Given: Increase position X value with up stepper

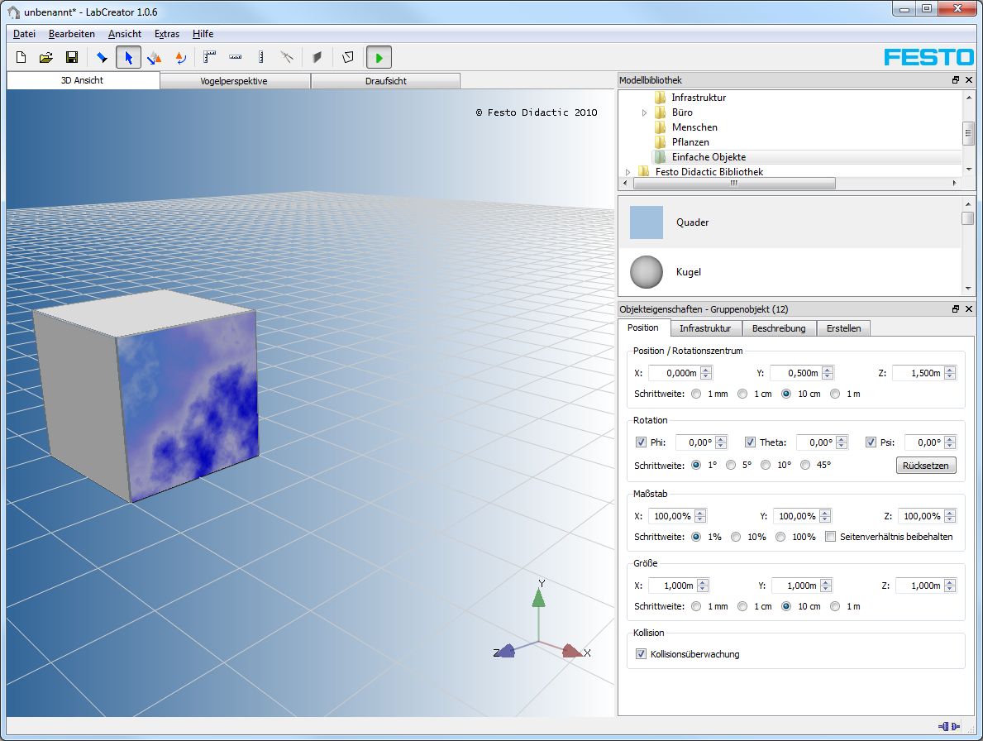Looking at the screenshot, I should (x=706, y=370).
